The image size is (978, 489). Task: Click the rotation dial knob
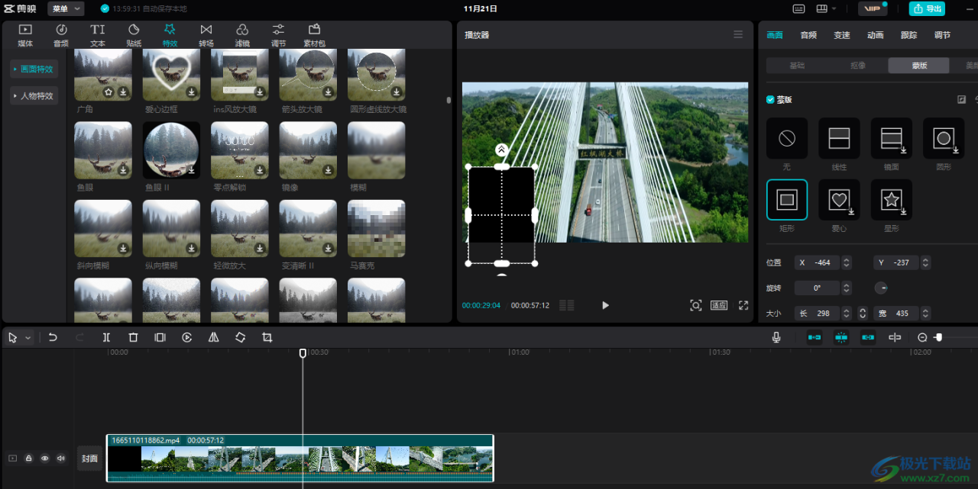[x=881, y=288]
